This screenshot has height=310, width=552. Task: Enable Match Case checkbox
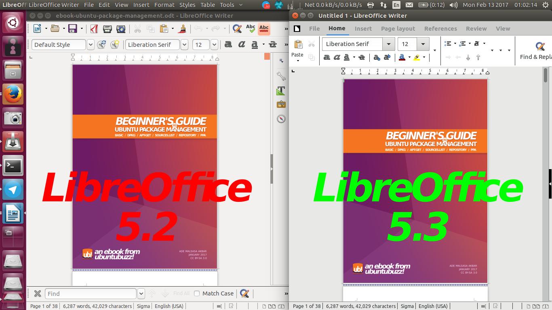(x=197, y=293)
